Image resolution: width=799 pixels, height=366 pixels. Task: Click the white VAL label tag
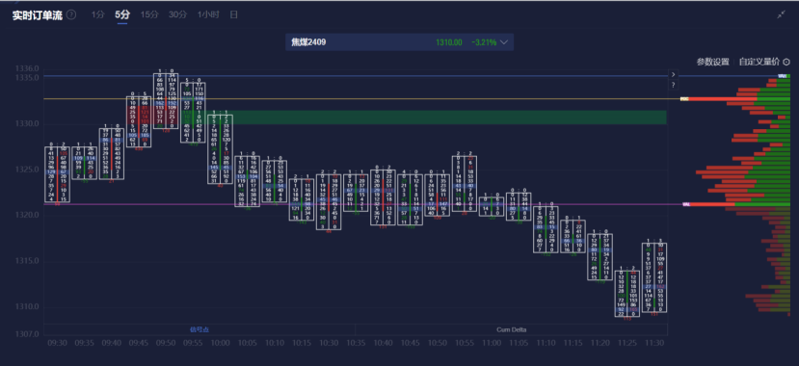[x=686, y=204]
